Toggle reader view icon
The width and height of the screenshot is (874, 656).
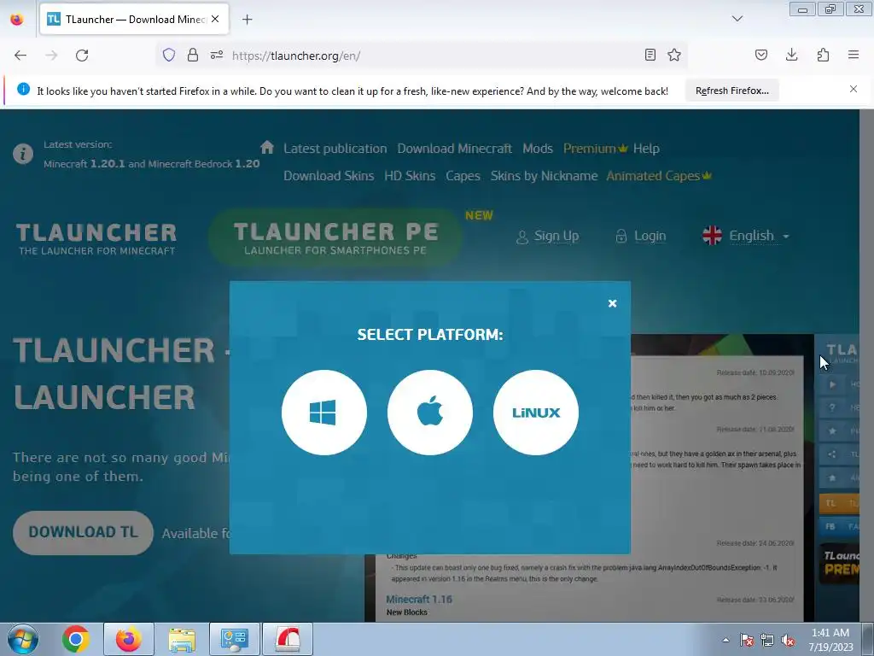click(650, 55)
